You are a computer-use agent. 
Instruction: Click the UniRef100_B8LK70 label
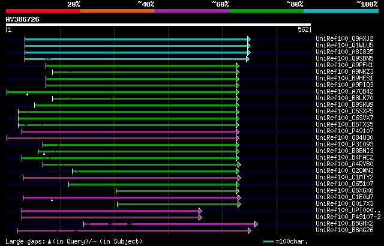(344, 98)
